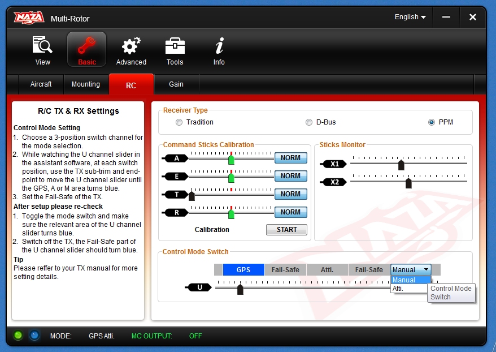Click first Fail-Safe segment after GPS
Viewport: 496px width, 352px height.
point(285,269)
